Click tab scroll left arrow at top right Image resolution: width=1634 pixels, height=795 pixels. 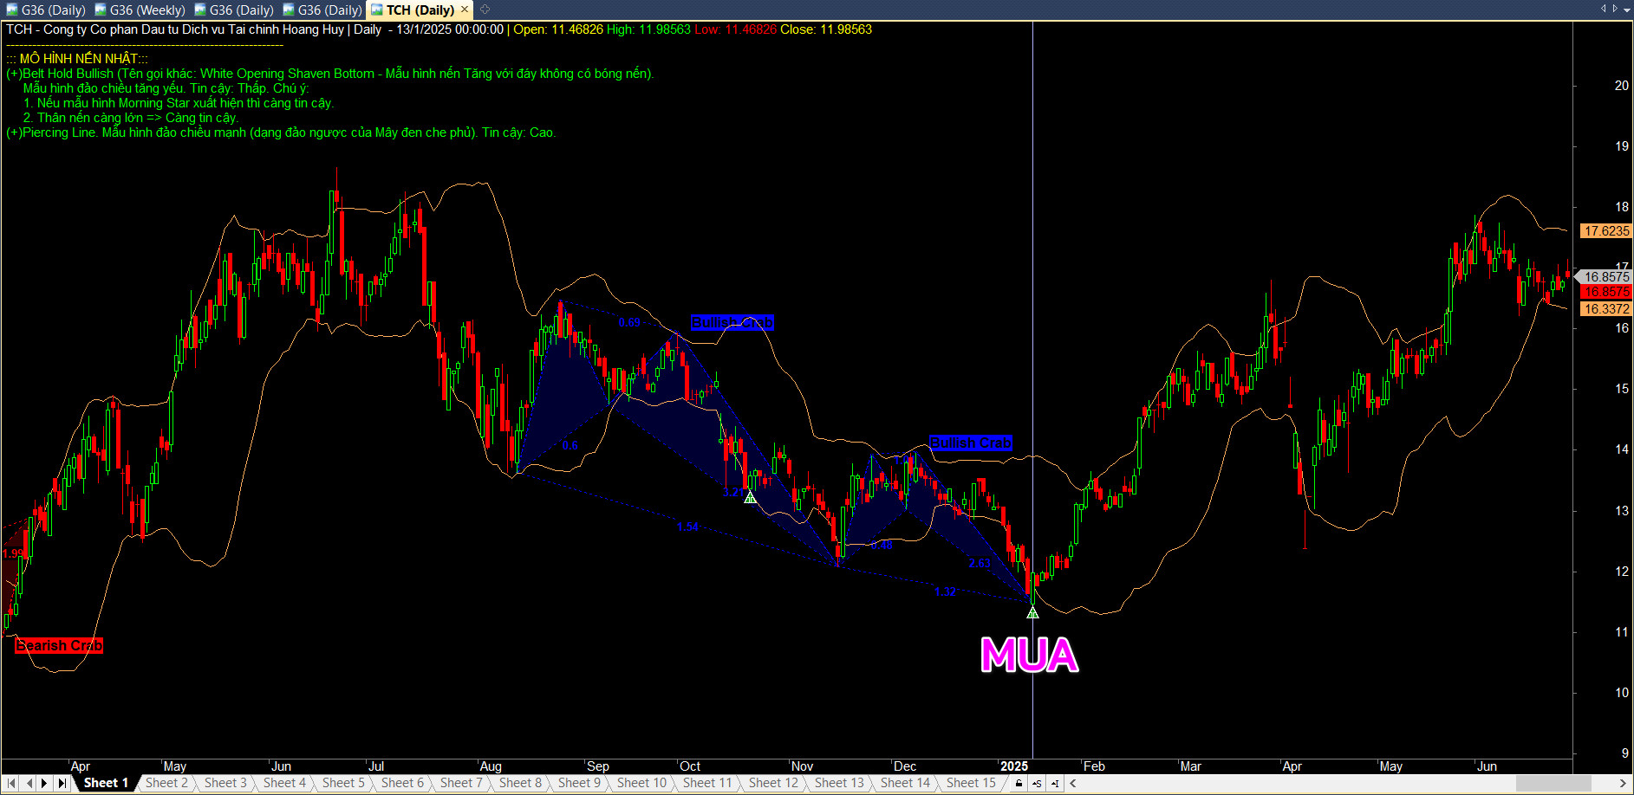[1603, 9]
